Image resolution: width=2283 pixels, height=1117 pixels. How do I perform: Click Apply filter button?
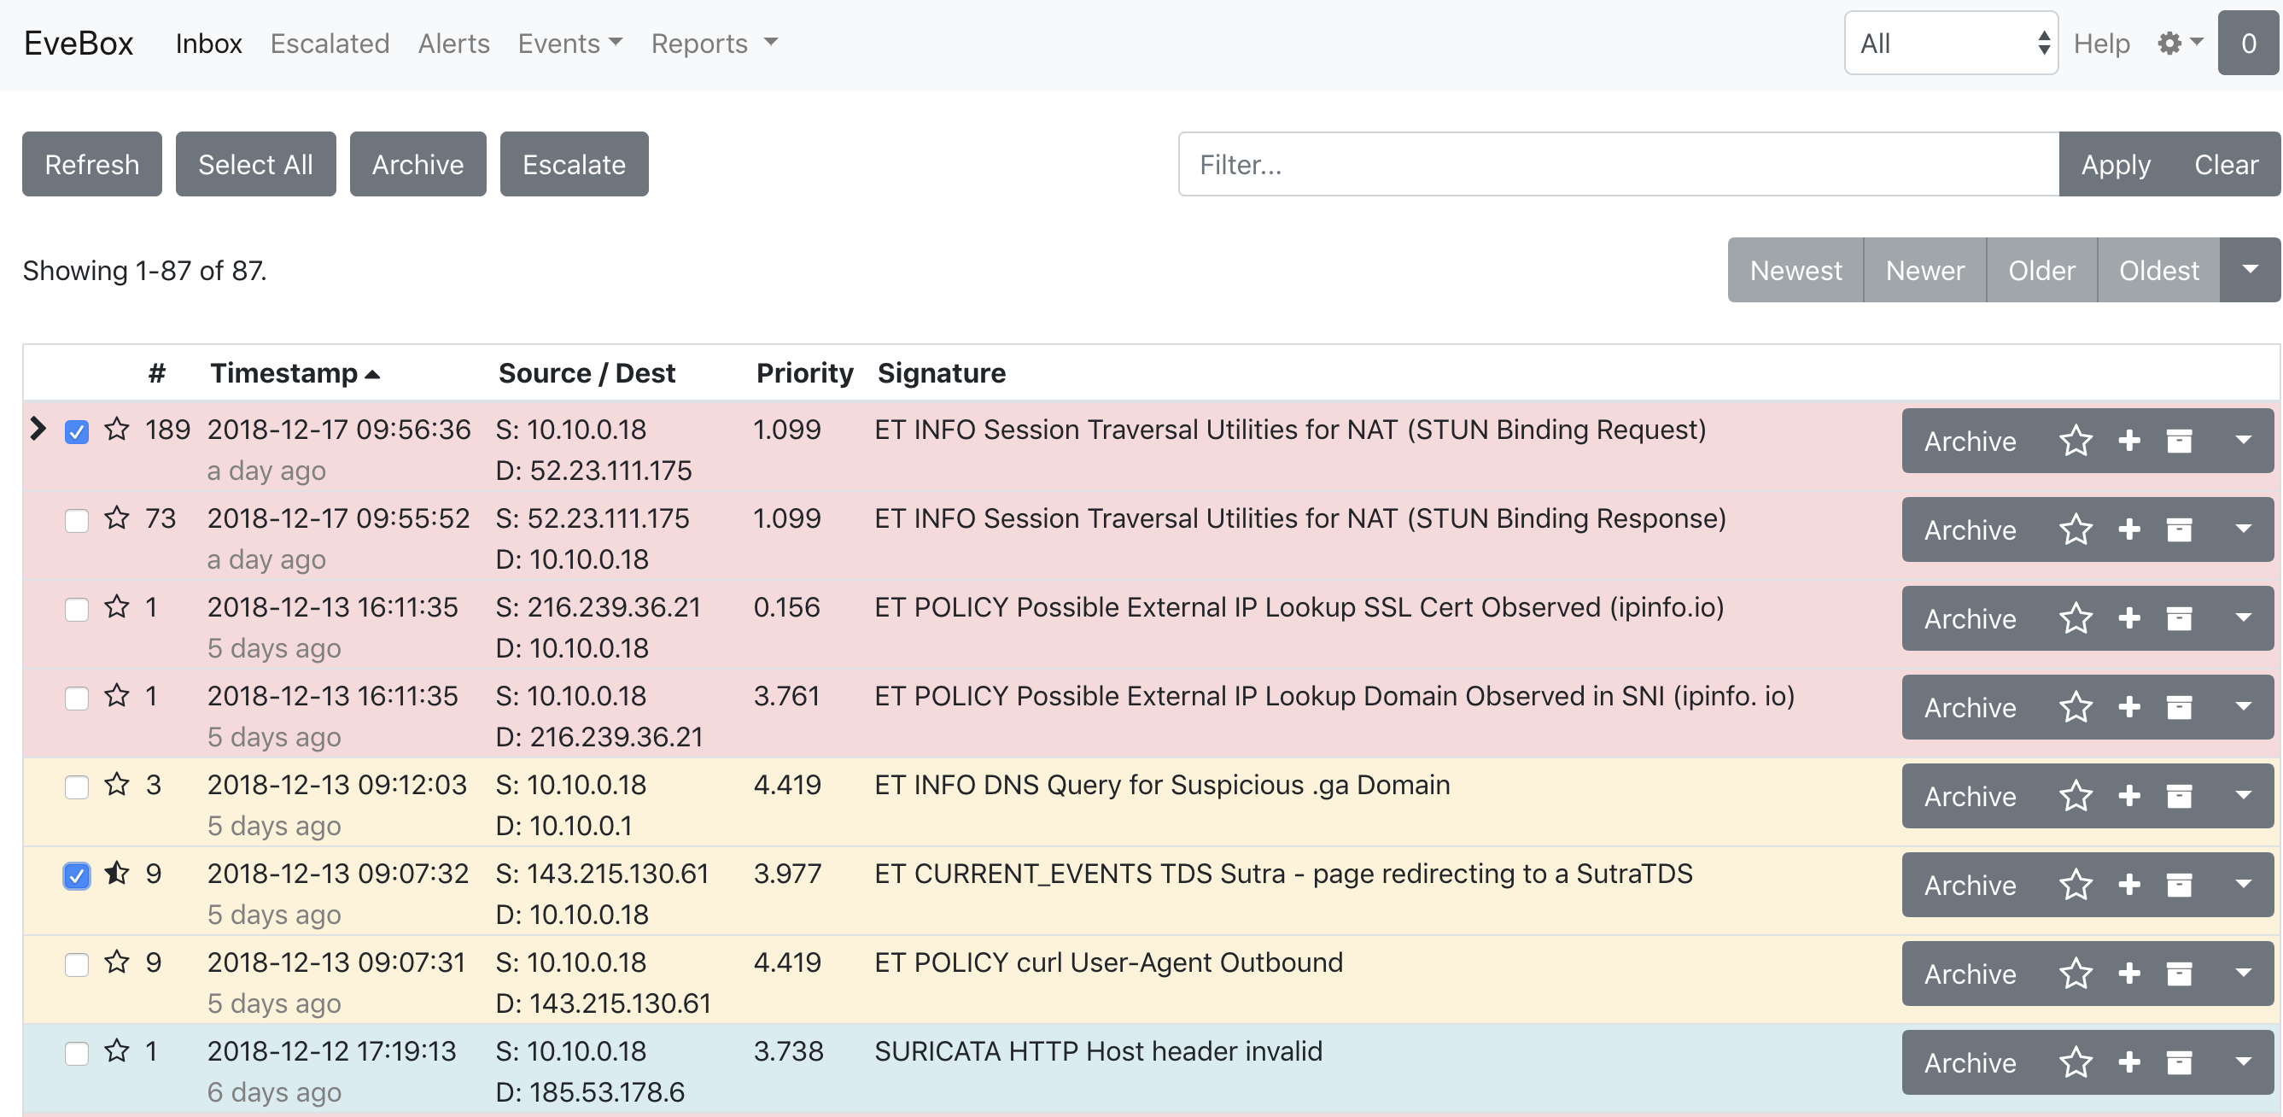(2115, 165)
